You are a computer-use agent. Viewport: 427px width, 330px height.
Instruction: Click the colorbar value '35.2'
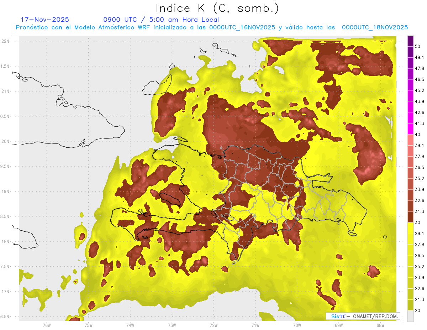[420, 178]
